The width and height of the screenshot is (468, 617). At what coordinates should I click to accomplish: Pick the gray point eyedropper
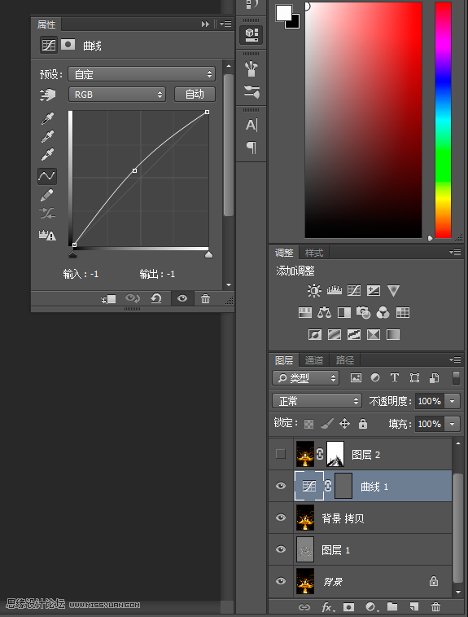pos(47,136)
